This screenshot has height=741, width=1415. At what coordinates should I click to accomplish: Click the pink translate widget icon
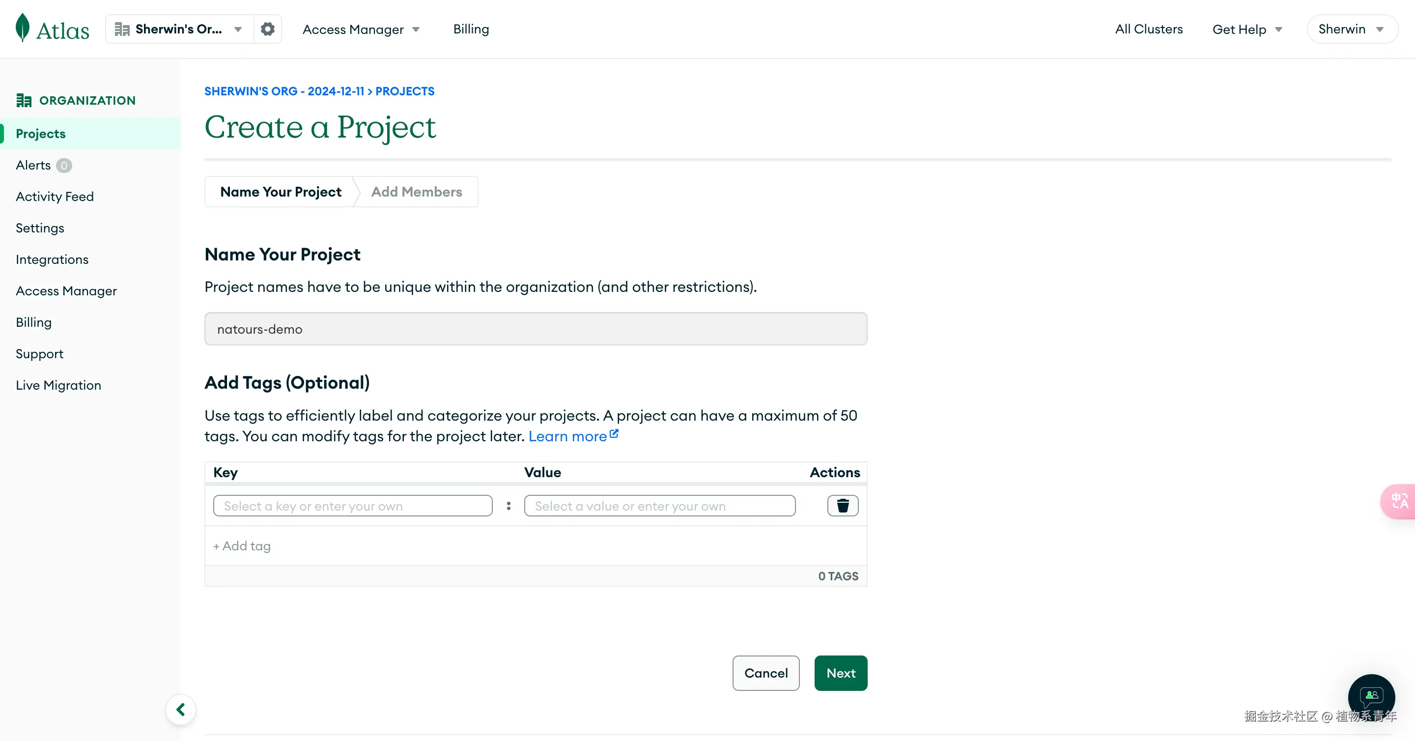1400,501
